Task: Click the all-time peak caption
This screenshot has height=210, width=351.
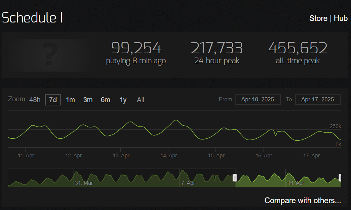Action: 298,61
